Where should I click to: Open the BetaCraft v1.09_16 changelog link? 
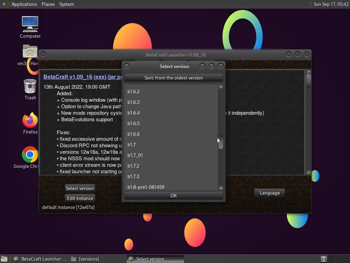[x=68, y=77]
